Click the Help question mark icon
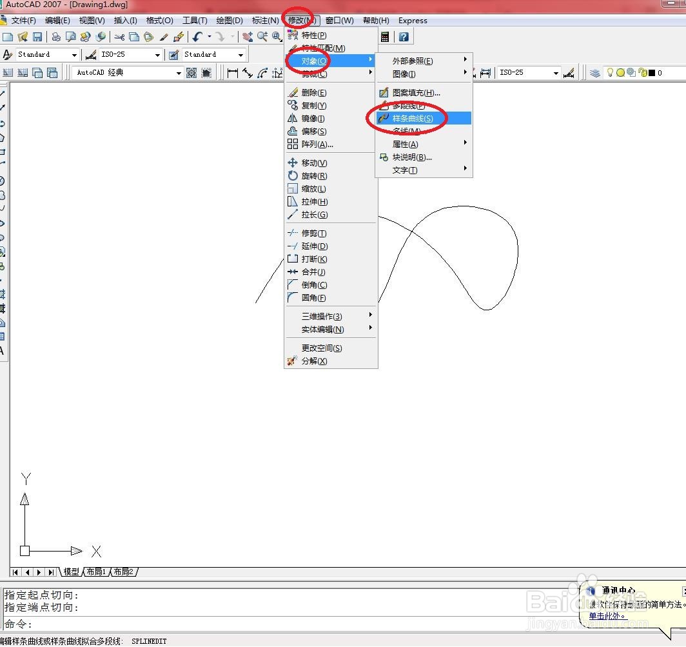 point(404,37)
